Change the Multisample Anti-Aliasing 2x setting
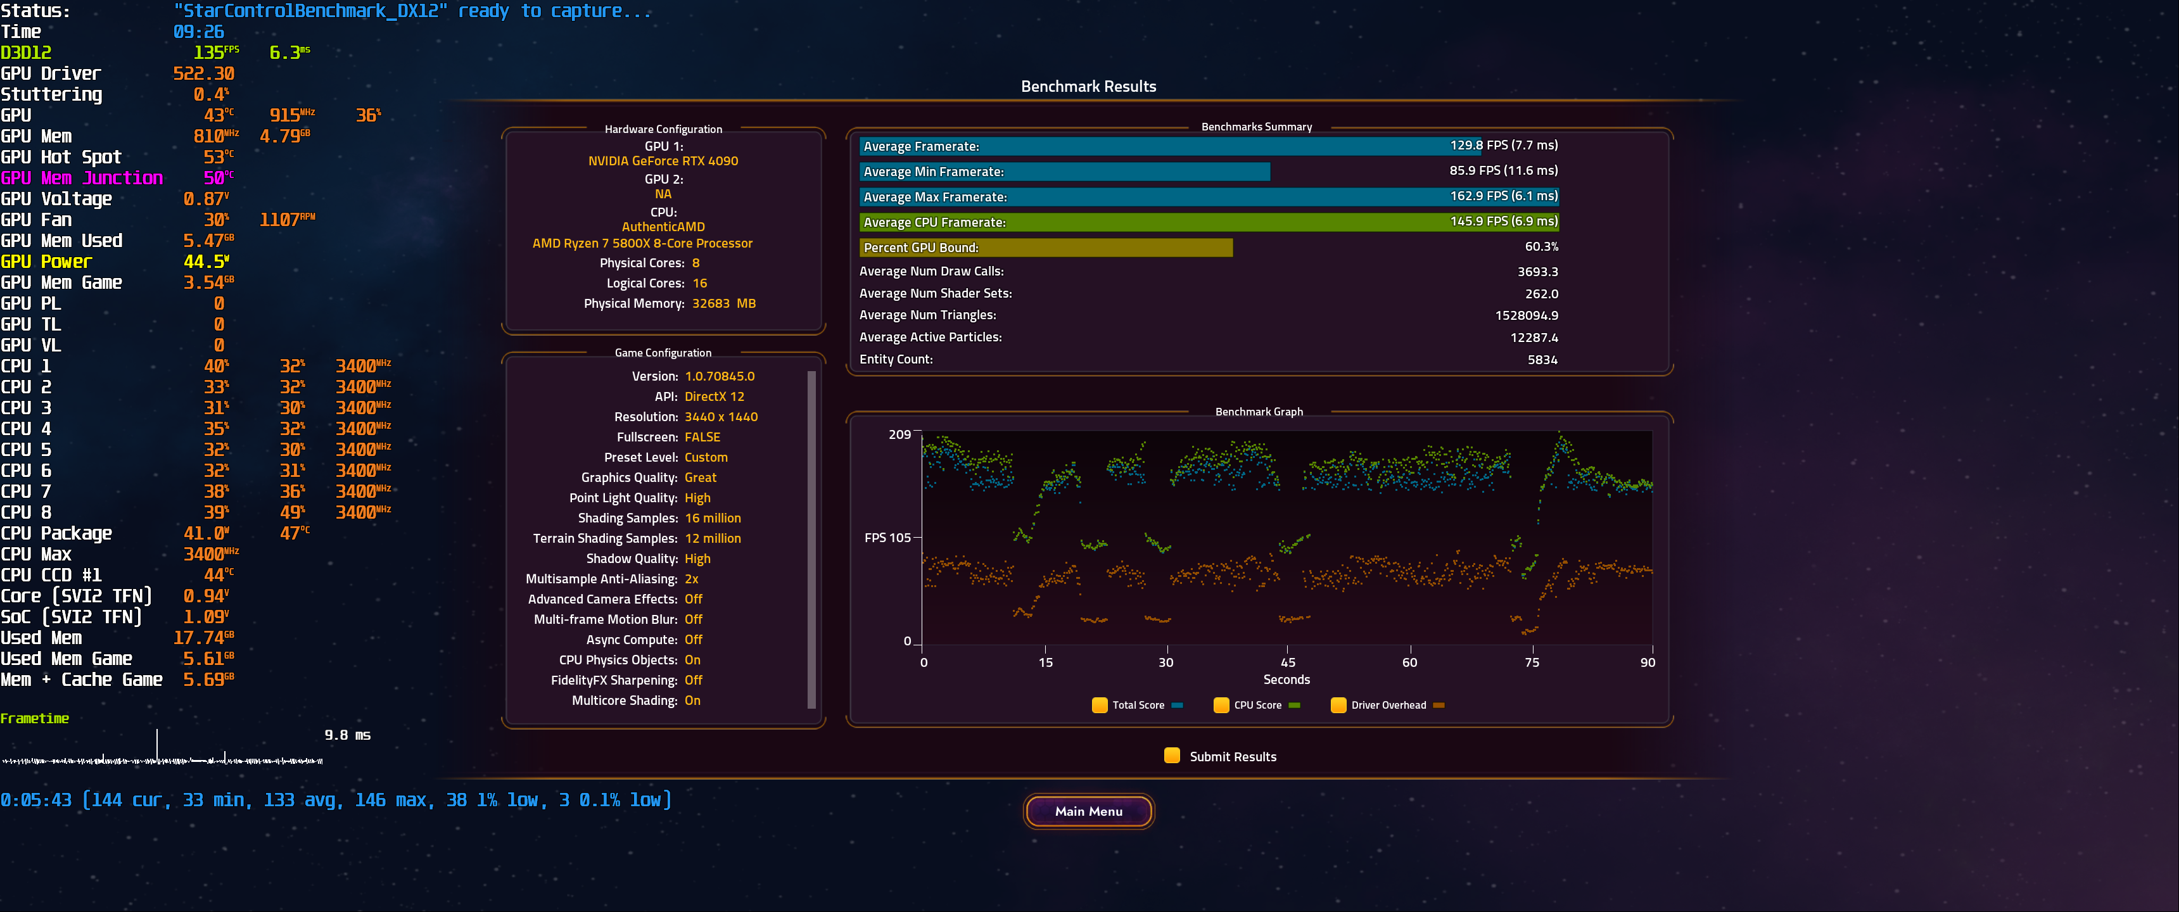Screen dimensions: 2179x912 point(692,579)
